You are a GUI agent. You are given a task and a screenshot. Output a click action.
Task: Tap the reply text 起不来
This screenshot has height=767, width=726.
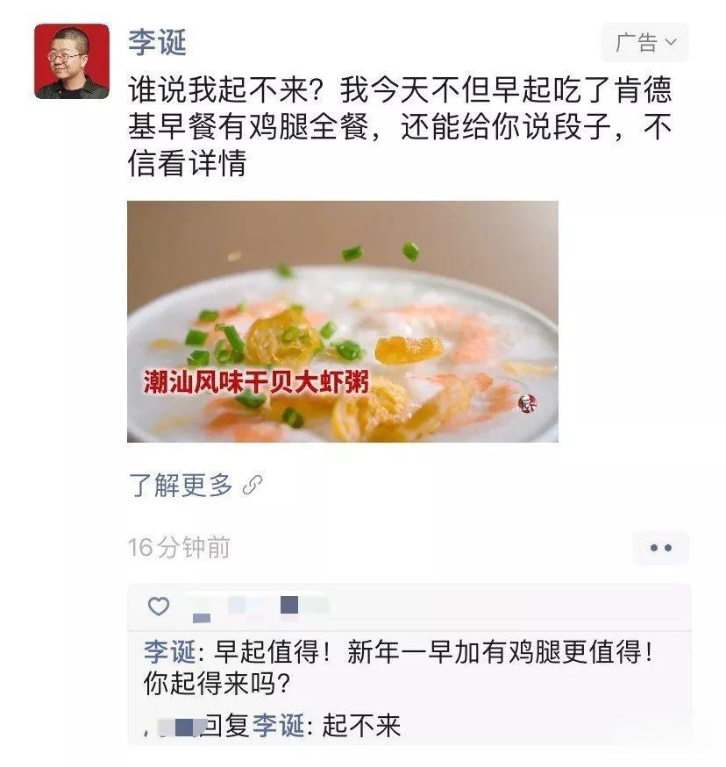pos(361,726)
